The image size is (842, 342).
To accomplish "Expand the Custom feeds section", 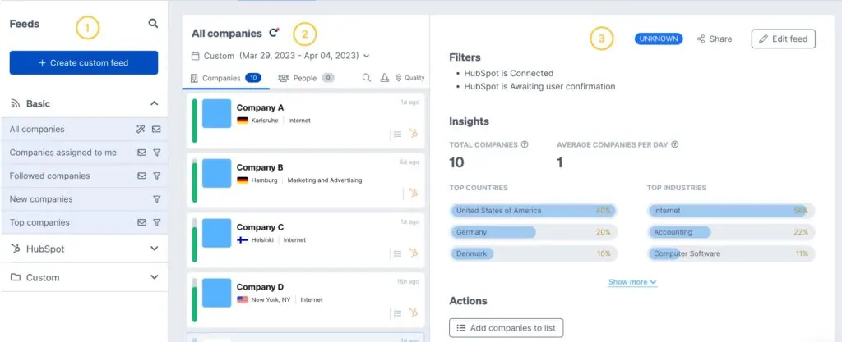I will tap(154, 277).
